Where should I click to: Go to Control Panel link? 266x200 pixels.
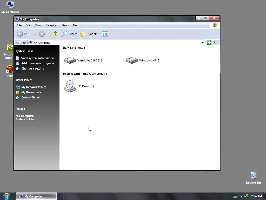pyautogui.click(x=30, y=97)
